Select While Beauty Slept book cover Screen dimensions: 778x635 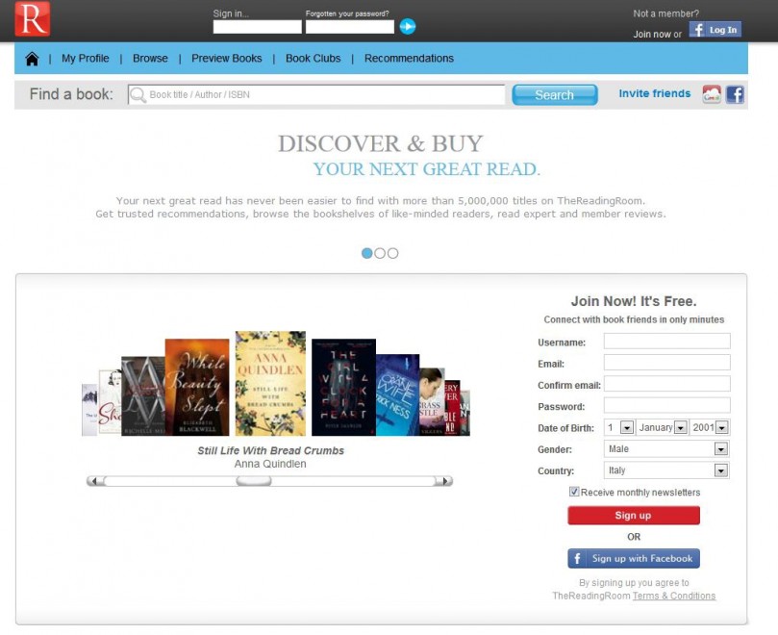click(x=197, y=388)
